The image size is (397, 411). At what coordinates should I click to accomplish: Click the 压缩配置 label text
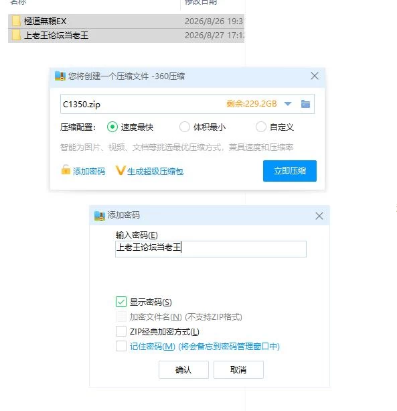pyautogui.click(x=78, y=127)
